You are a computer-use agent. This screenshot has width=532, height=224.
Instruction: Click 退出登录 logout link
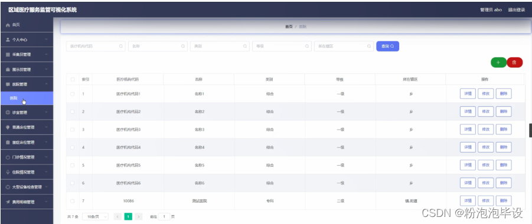(517, 10)
